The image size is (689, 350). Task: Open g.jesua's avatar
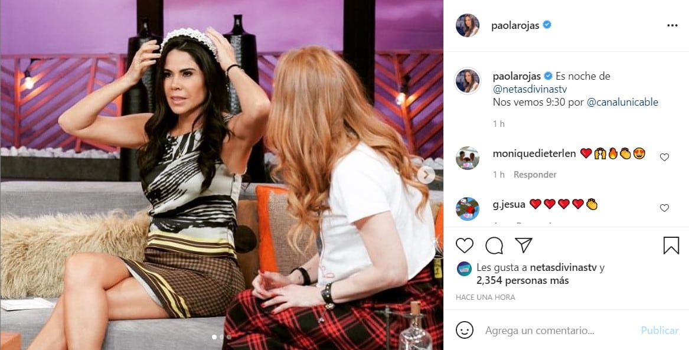(467, 209)
